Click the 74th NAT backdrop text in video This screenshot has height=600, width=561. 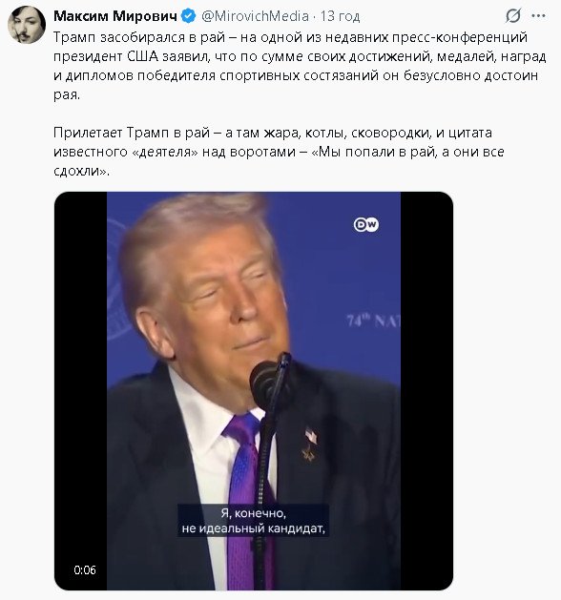[x=373, y=321]
